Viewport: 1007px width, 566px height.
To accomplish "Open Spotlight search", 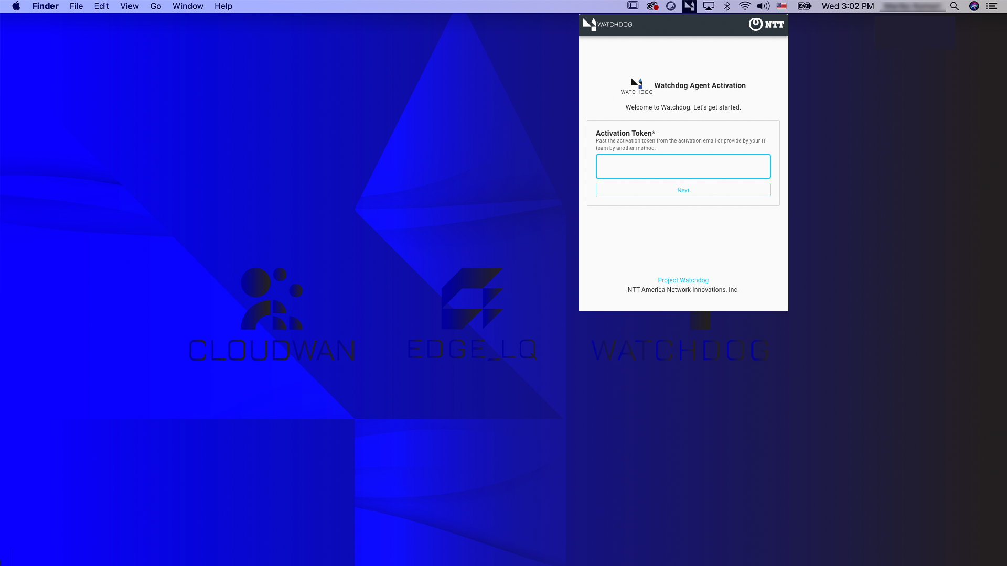I will 955,6.
